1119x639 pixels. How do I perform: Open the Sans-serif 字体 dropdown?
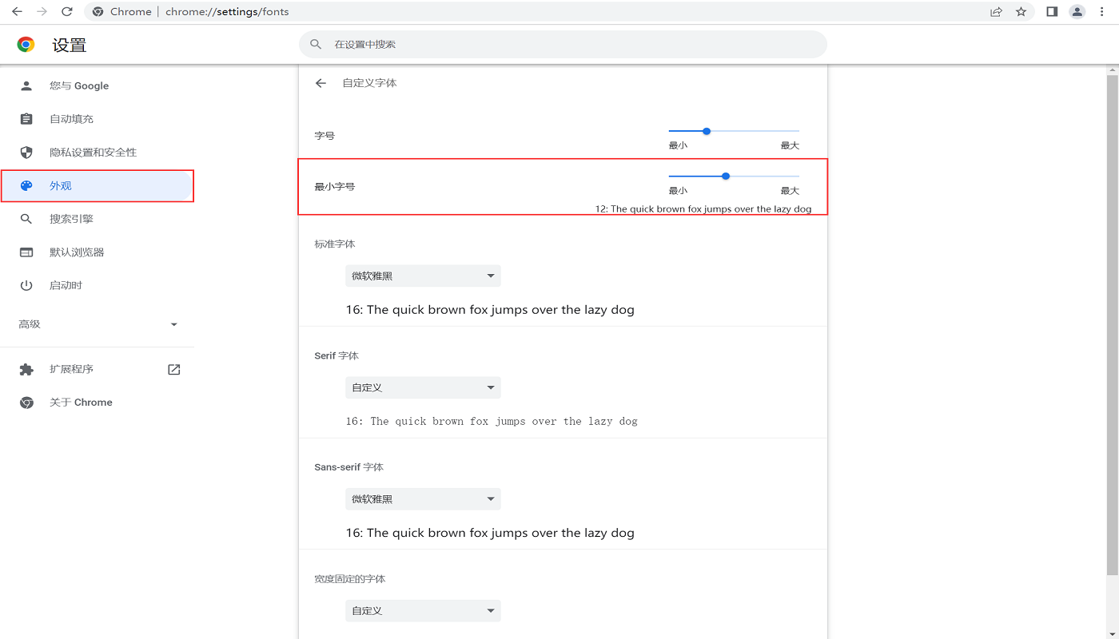tap(423, 499)
